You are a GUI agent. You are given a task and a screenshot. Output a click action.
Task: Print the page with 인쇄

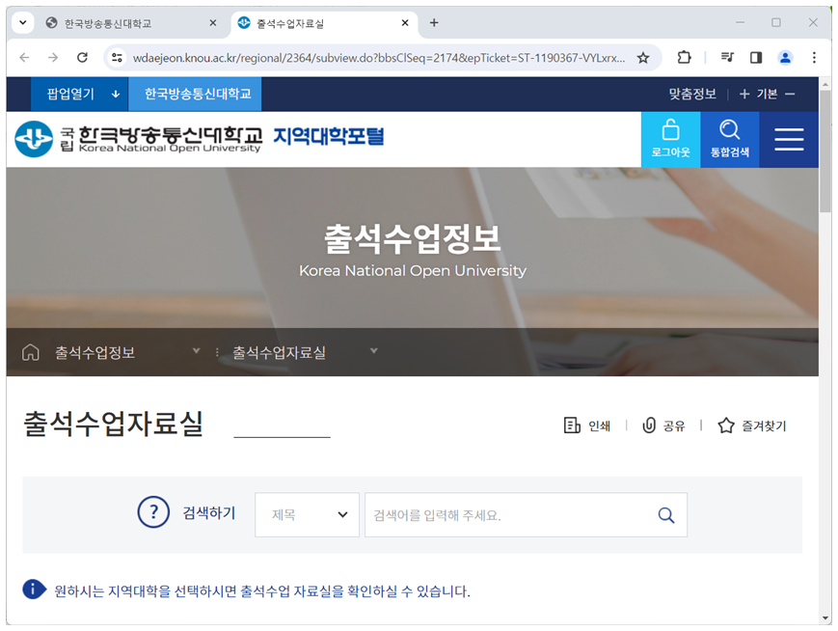(587, 425)
